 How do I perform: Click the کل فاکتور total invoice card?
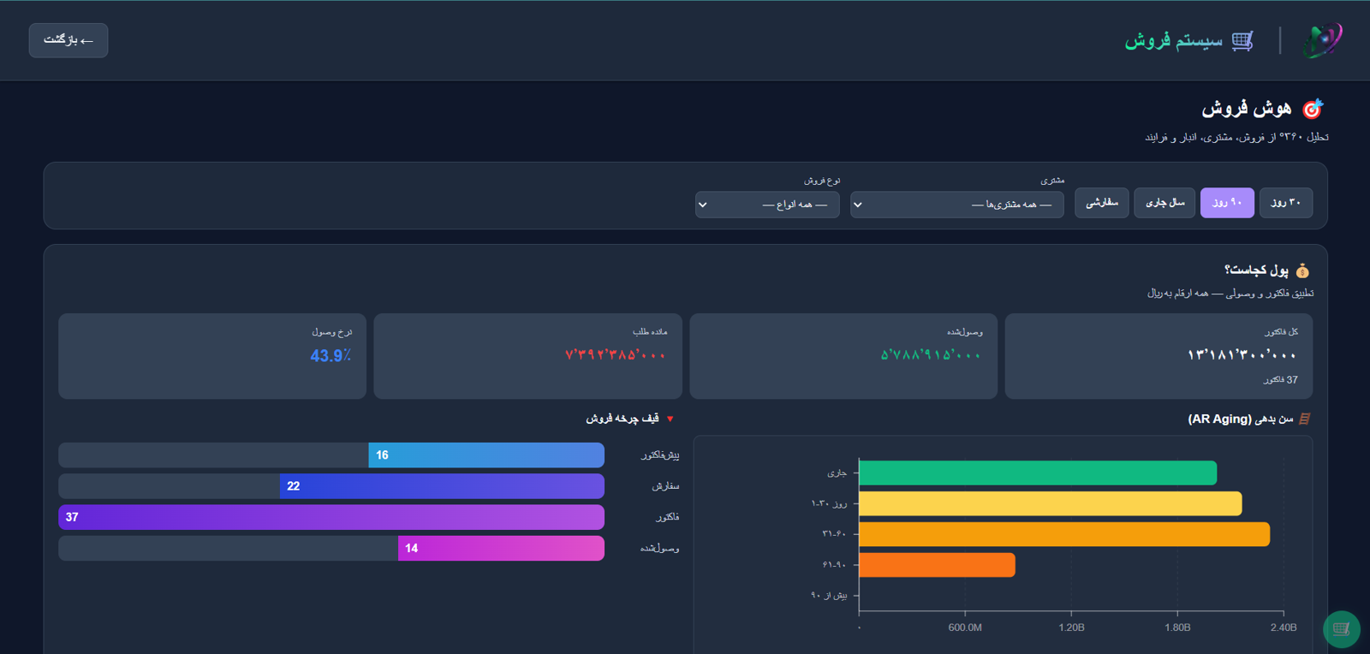tap(1159, 356)
